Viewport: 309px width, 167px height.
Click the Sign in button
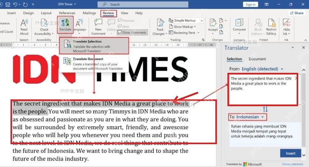251,4
